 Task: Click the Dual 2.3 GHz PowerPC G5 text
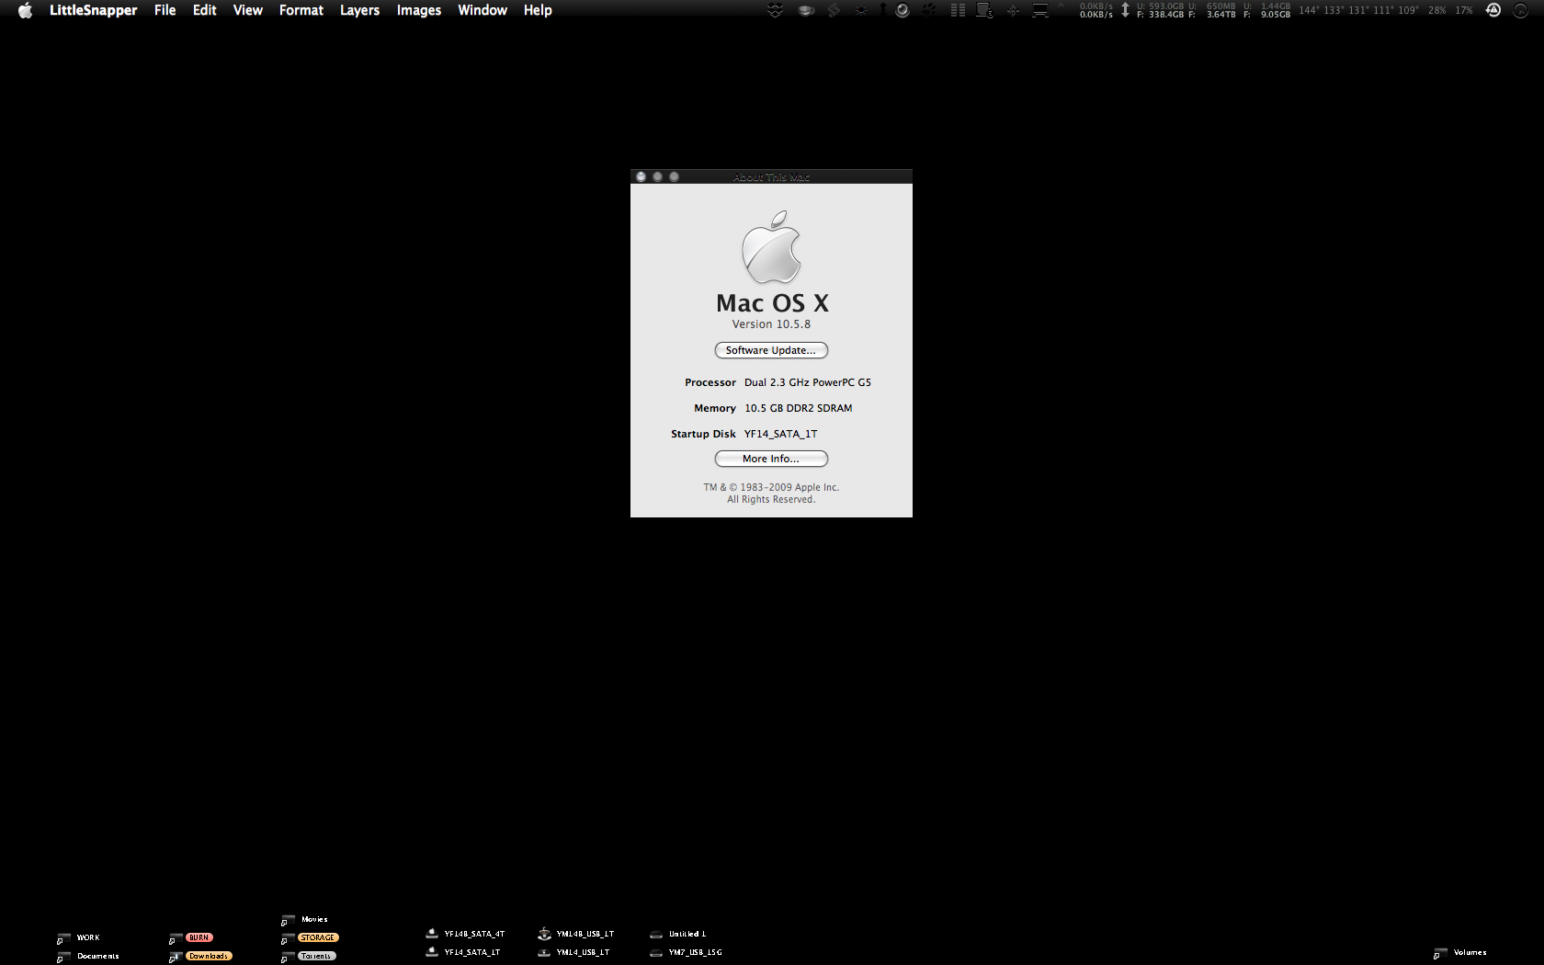pos(808,382)
